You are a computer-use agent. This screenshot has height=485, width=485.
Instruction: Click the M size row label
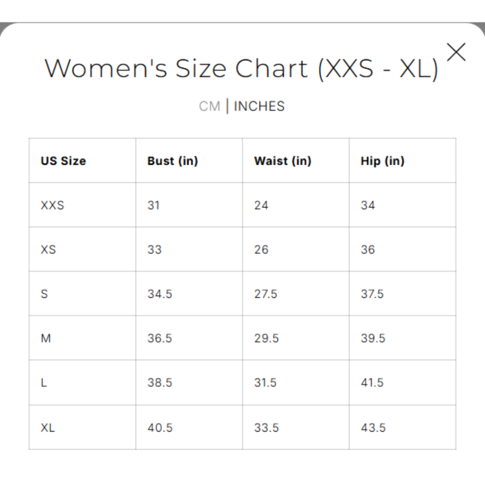click(46, 339)
